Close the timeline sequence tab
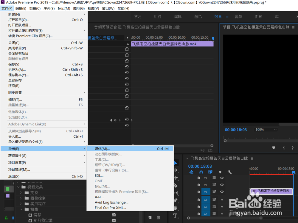 (x=187, y=158)
